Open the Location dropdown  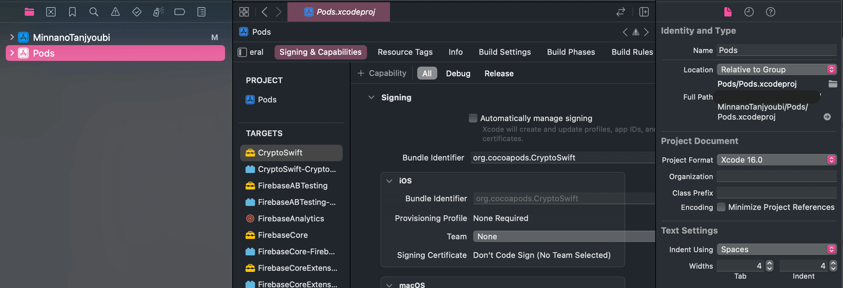coord(777,69)
